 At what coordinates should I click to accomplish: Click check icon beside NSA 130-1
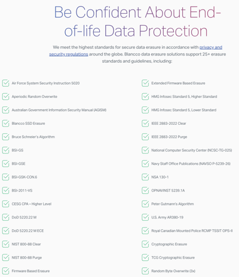pyautogui.click(x=145, y=177)
